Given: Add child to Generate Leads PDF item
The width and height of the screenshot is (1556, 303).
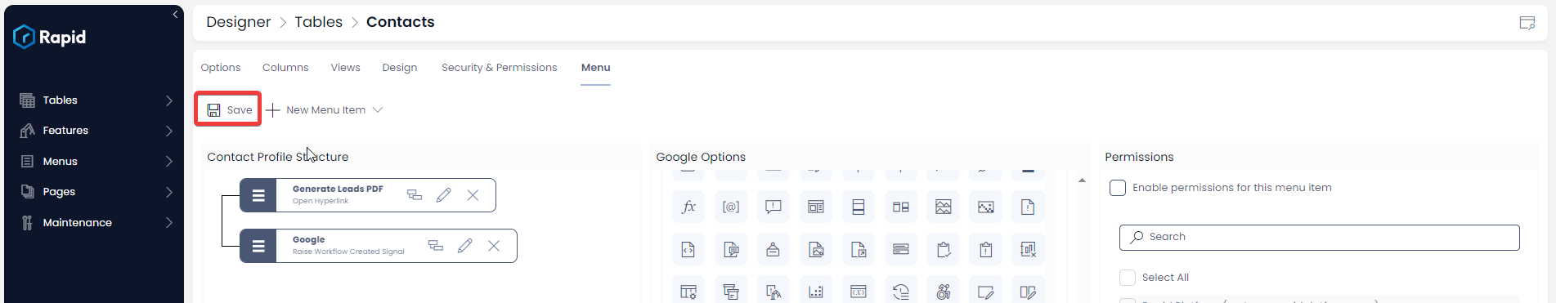Looking at the screenshot, I should (x=415, y=195).
